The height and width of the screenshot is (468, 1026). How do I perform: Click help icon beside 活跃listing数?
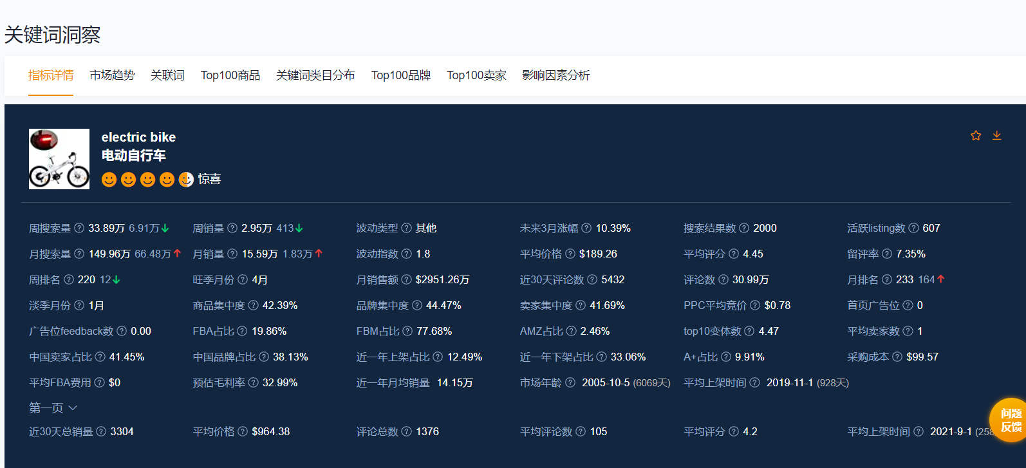(x=913, y=228)
